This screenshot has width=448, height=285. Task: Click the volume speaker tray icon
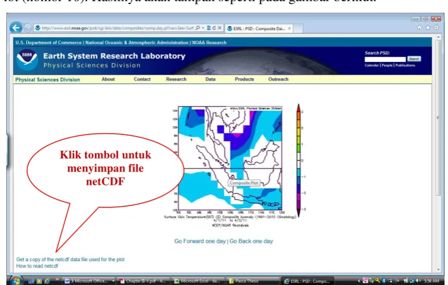click(x=418, y=281)
